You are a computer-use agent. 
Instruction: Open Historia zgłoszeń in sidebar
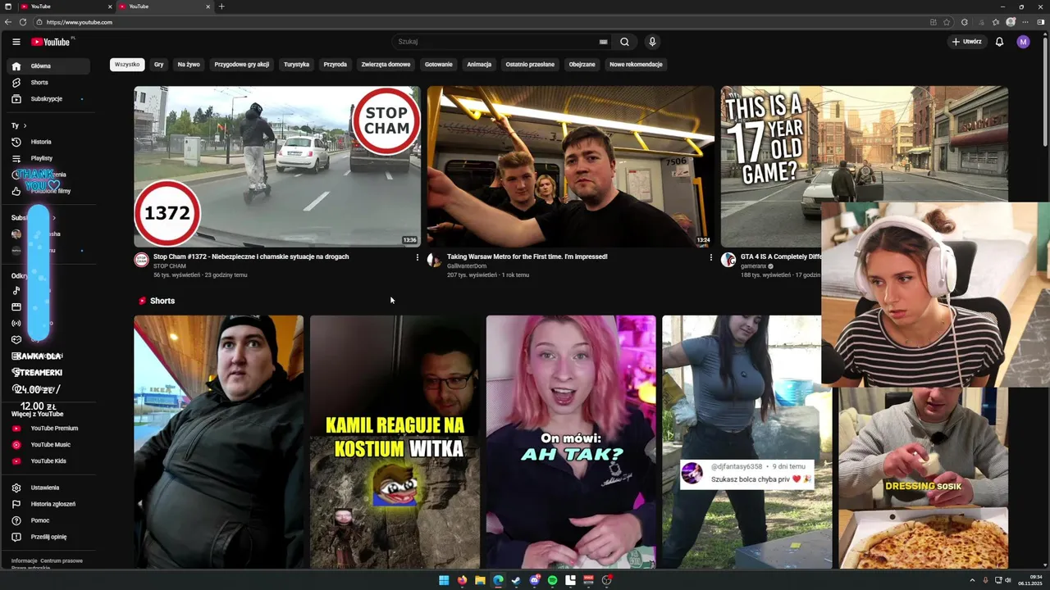click(x=48, y=504)
